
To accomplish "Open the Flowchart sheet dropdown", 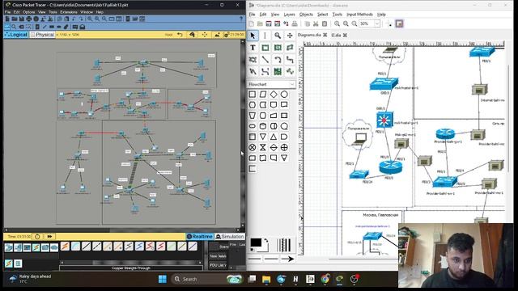I will (x=271, y=84).
